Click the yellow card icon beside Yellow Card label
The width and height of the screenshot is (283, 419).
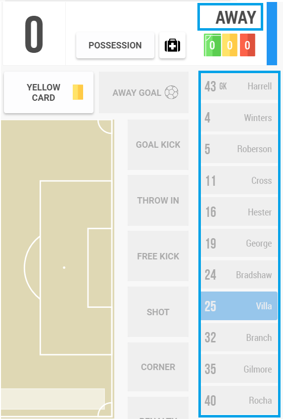[78, 92]
